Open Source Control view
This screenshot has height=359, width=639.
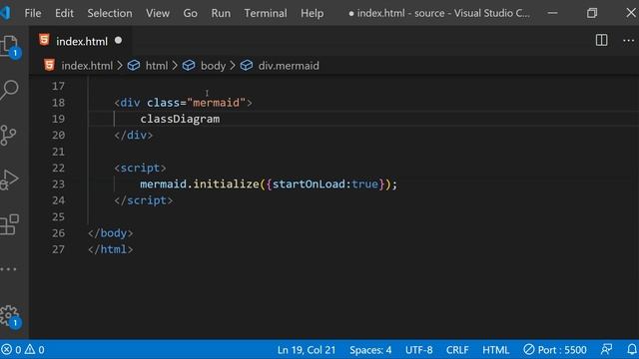click(x=8, y=135)
